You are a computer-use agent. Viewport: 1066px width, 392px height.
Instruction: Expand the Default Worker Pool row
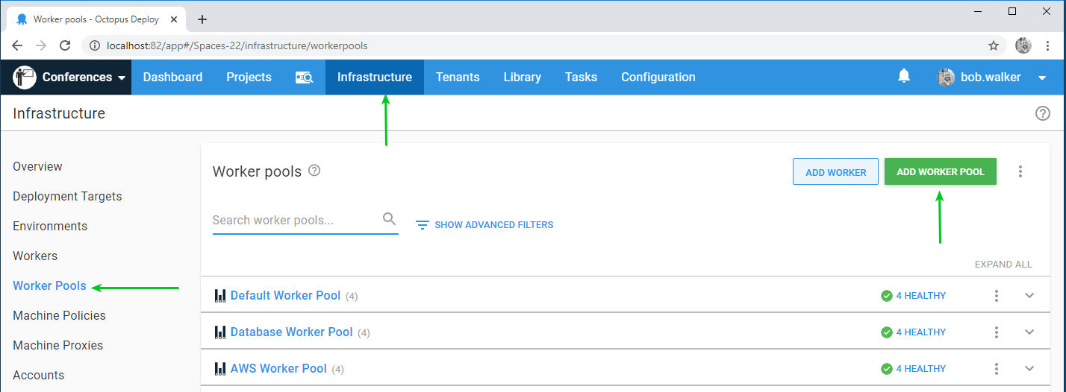(1029, 296)
